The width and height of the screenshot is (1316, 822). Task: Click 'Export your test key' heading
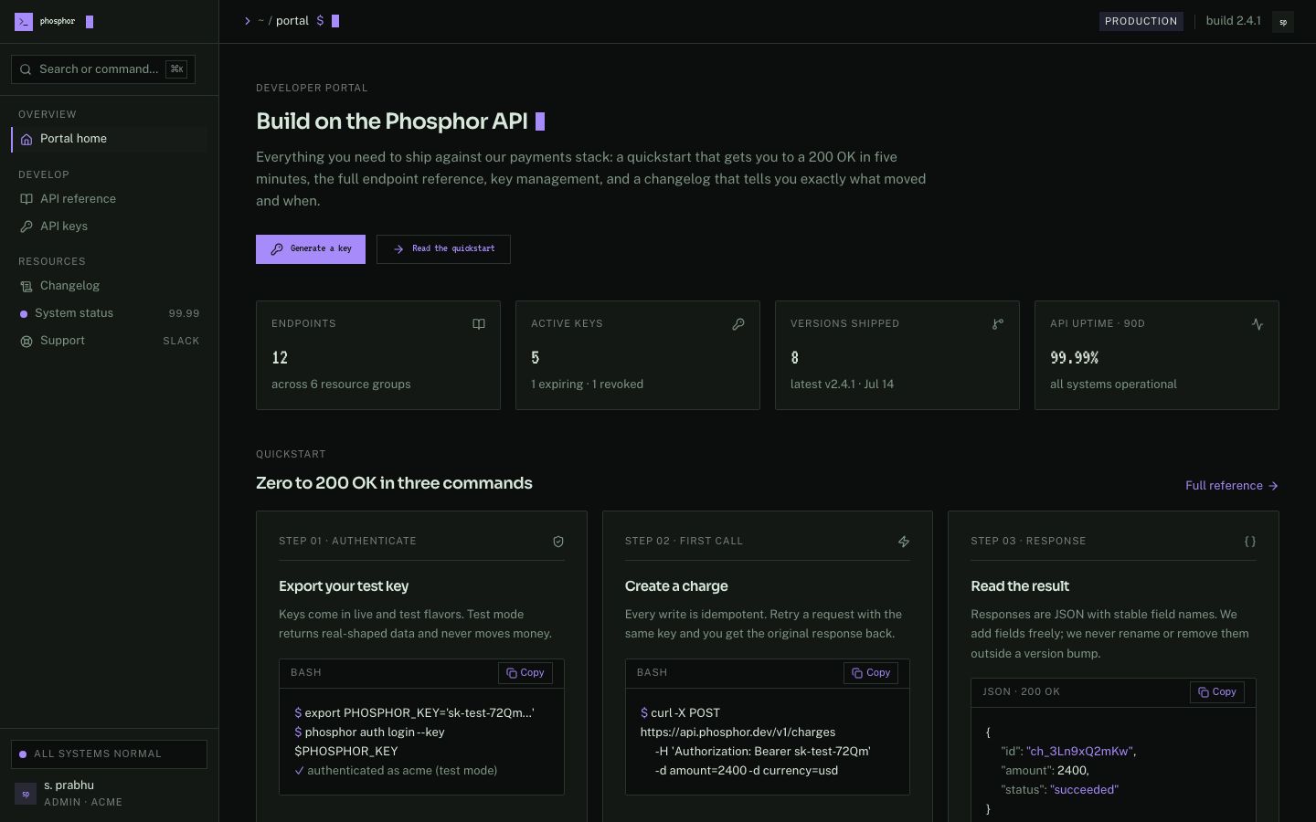344,586
